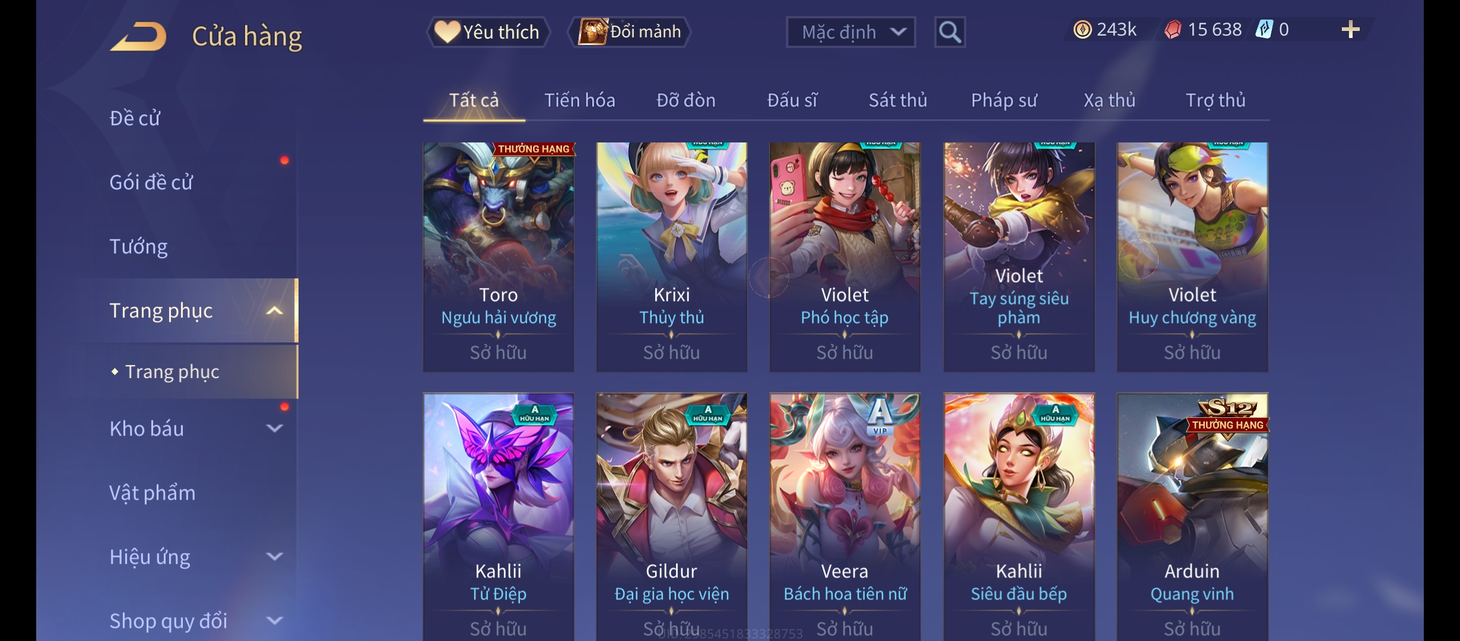This screenshot has width=1460, height=641.
Task: Open the Tướng sidebar menu
Action: click(x=138, y=246)
